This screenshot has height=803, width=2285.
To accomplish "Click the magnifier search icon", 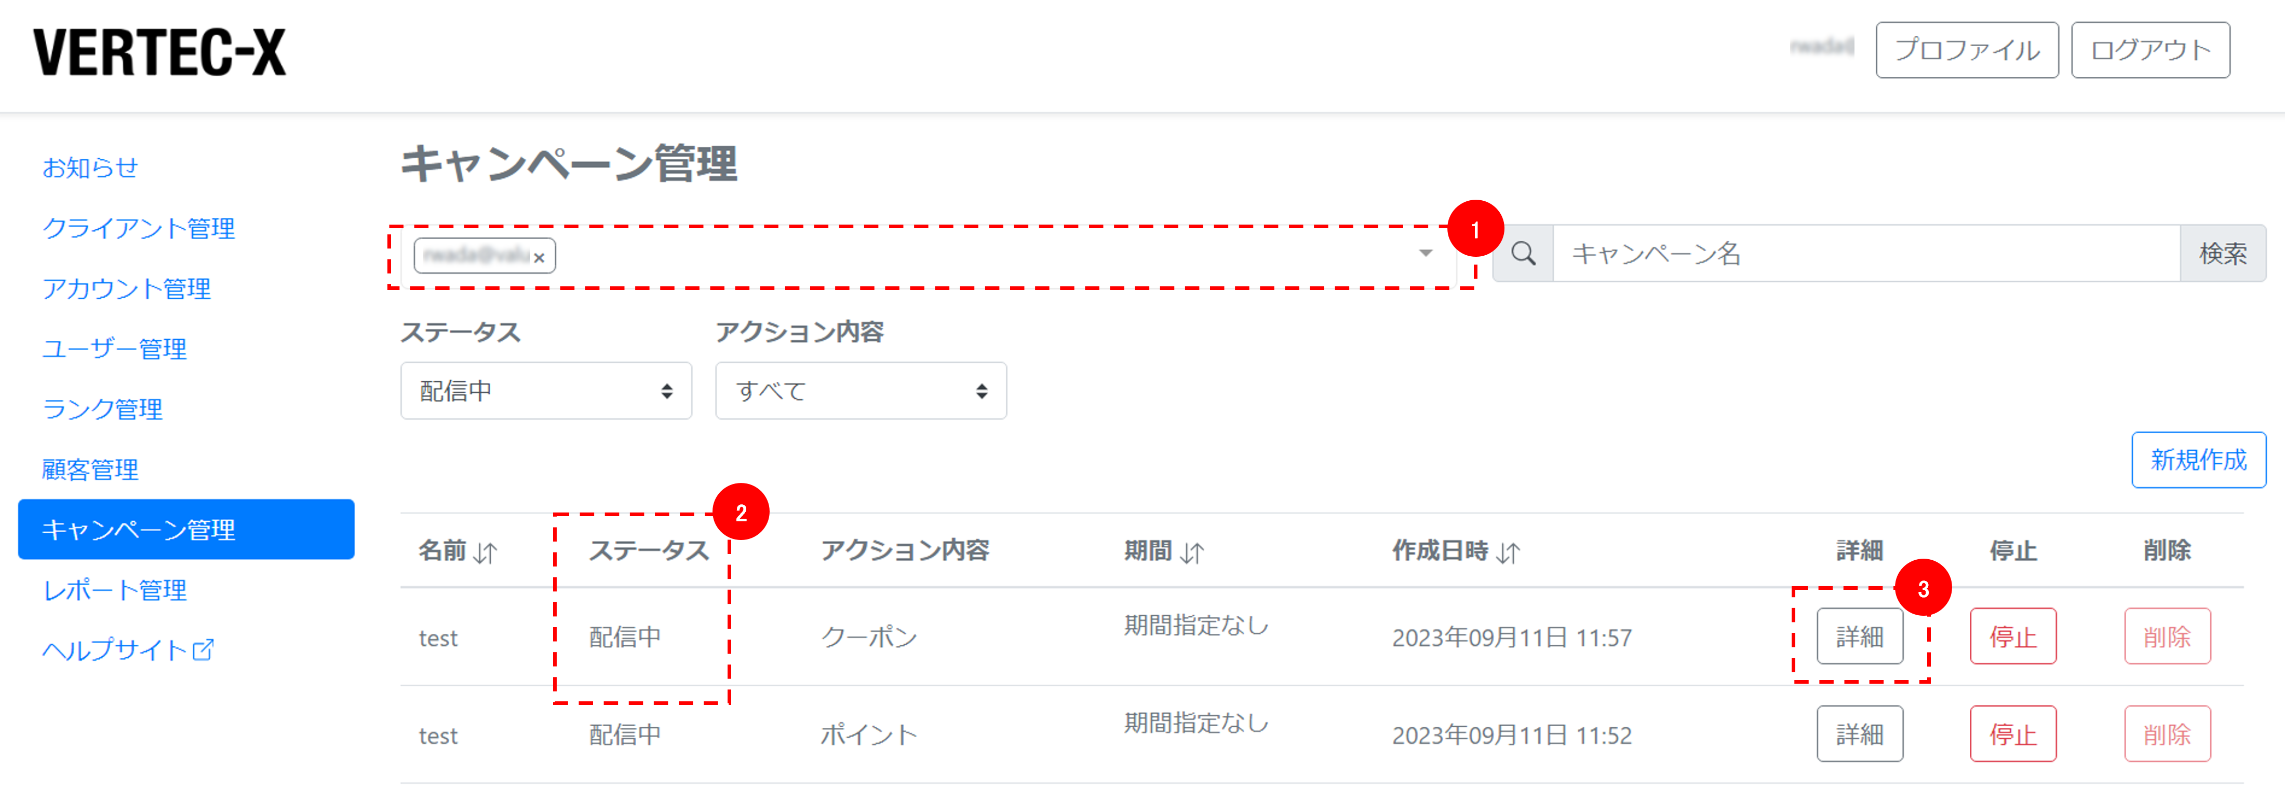I will pos(1523,254).
